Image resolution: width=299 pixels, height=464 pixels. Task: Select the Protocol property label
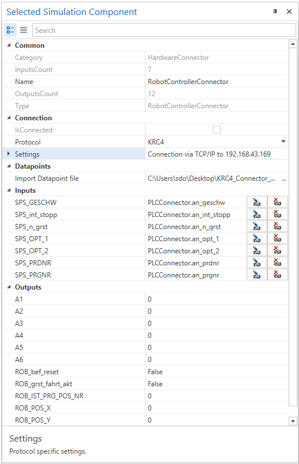click(x=28, y=142)
